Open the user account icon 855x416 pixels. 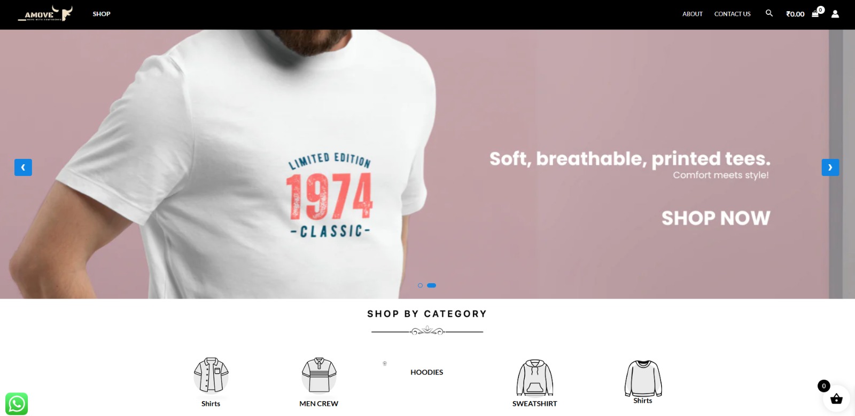[x=835, y=14]
